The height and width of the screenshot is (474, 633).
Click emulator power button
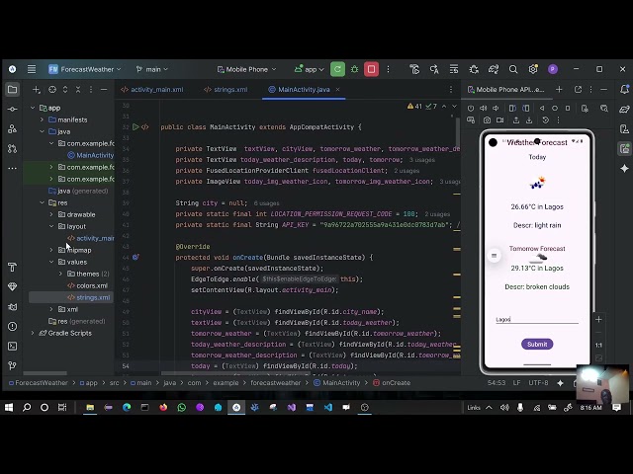click(x=471, y=108)
